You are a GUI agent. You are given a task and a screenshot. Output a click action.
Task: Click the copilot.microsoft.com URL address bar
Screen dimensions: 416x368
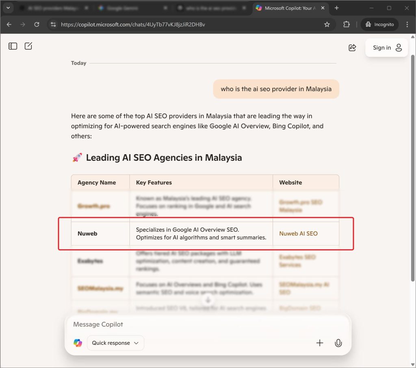133,24
